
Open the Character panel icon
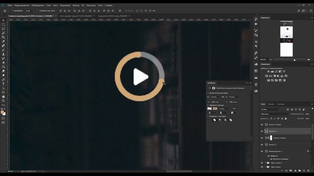point(256,42)
